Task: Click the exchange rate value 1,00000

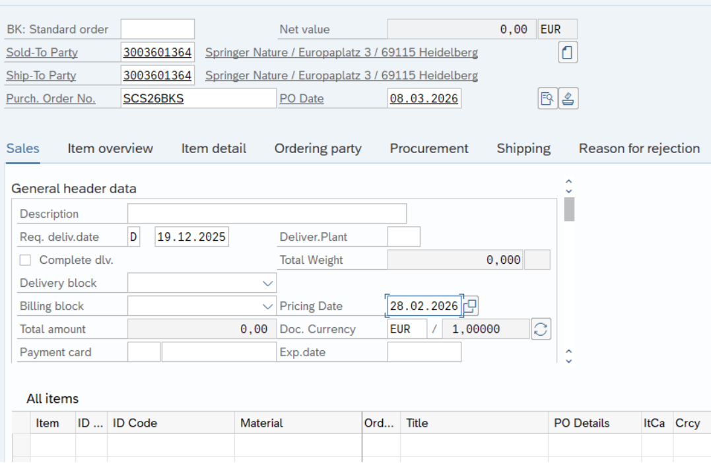Action: tap(486, 329)
